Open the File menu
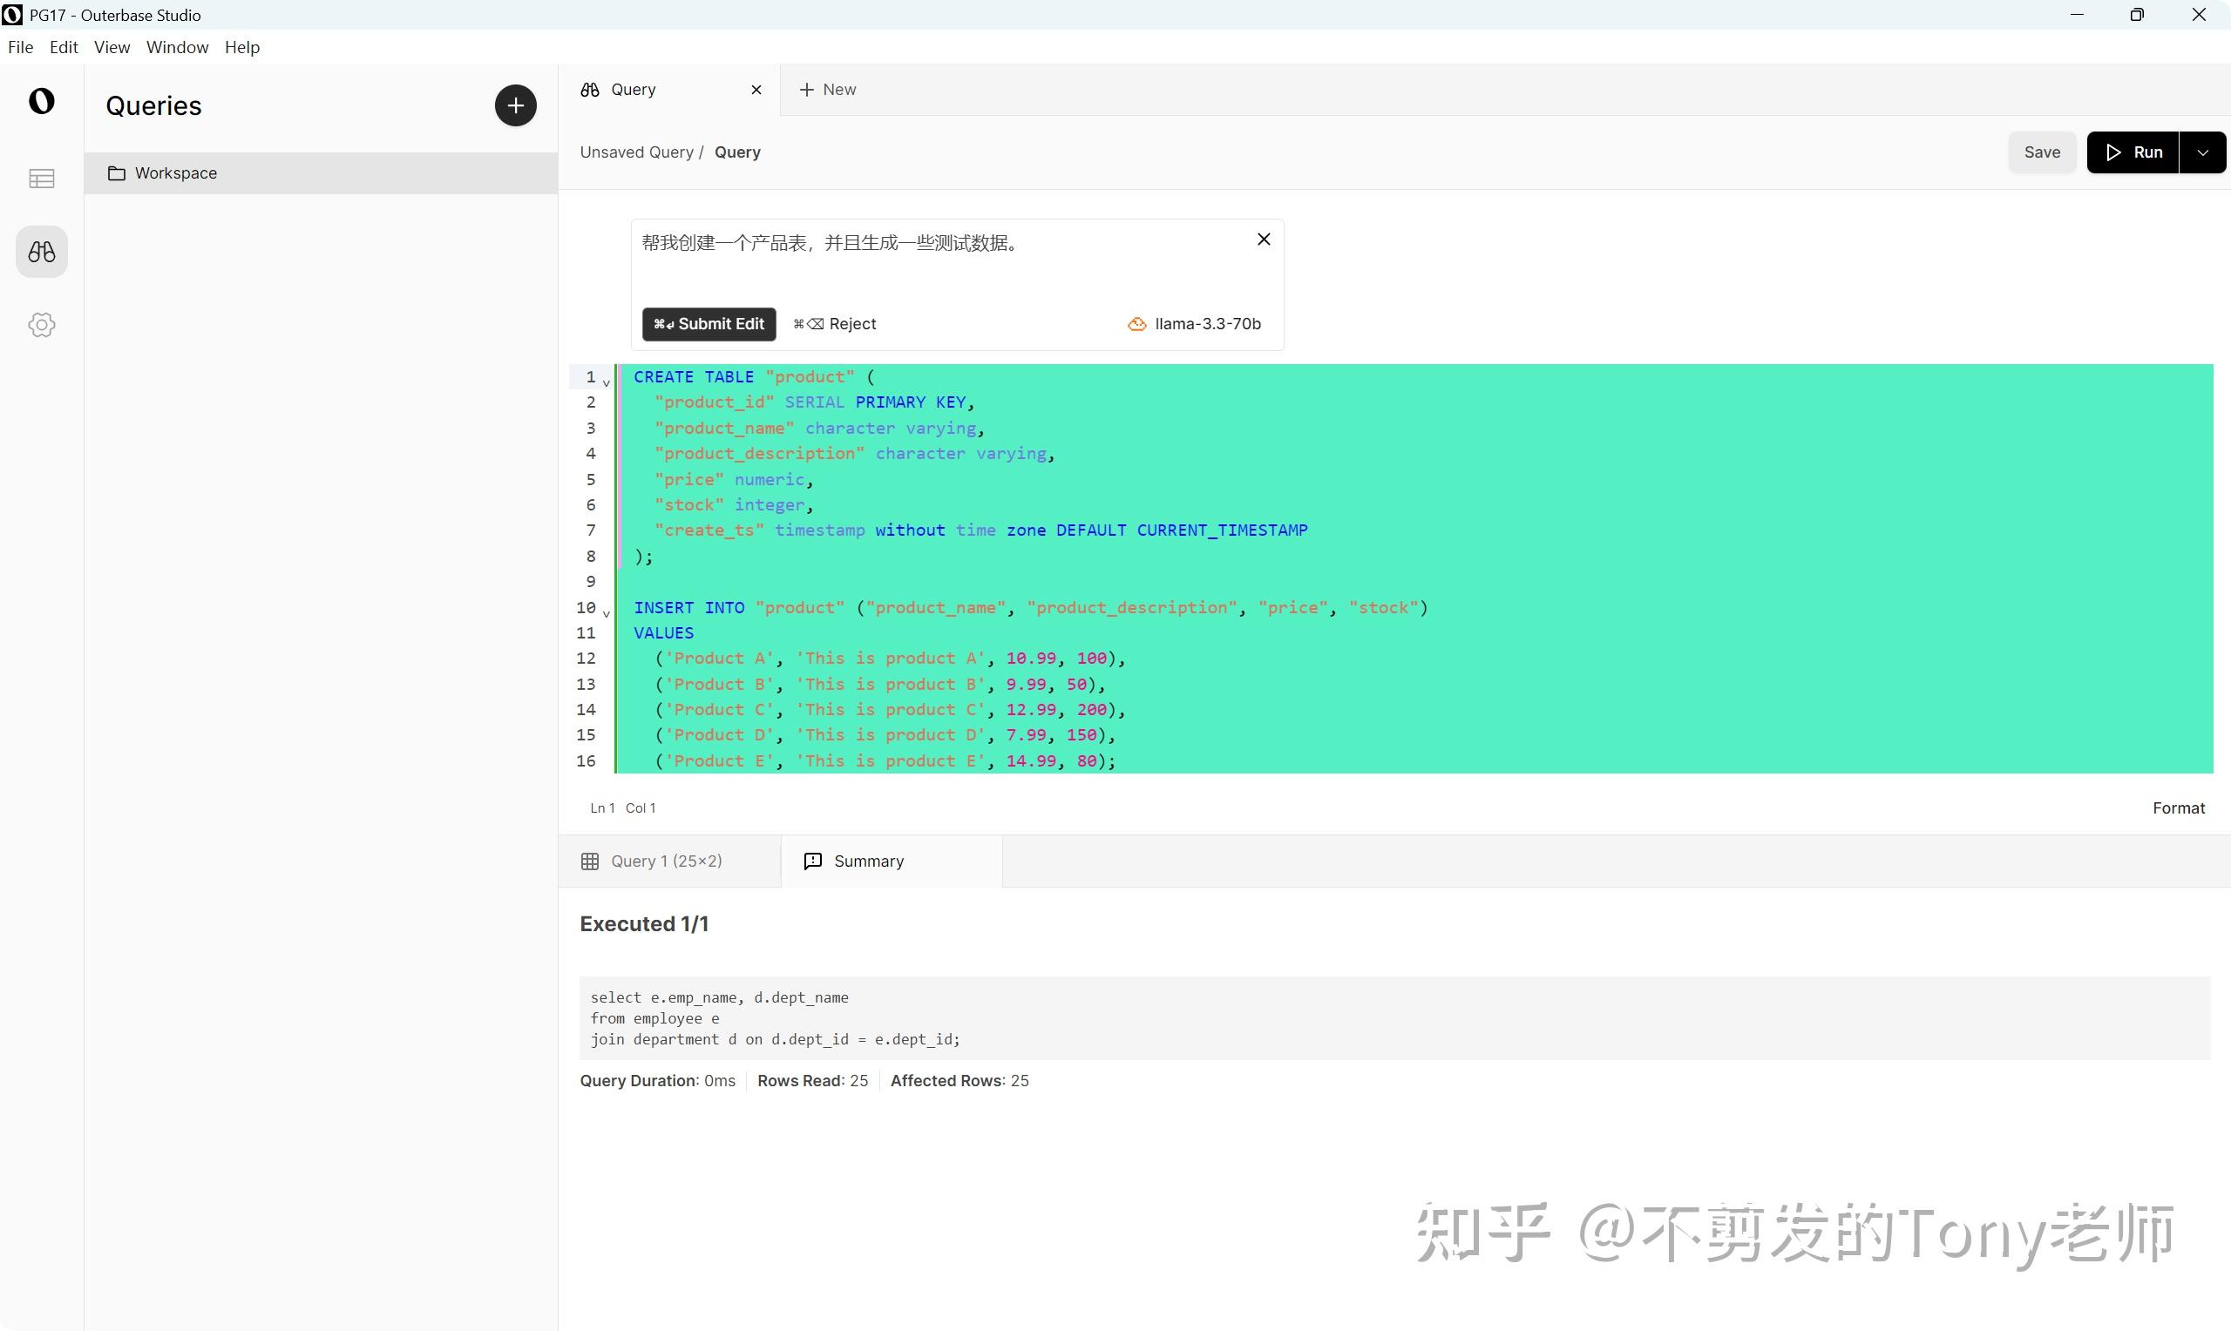This screenshot has height=1331, width=2231. pos(20,47)
